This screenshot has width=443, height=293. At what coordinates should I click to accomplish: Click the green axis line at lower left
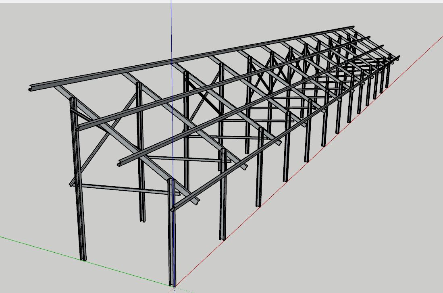pyautogui.click(x=60, y=254)
